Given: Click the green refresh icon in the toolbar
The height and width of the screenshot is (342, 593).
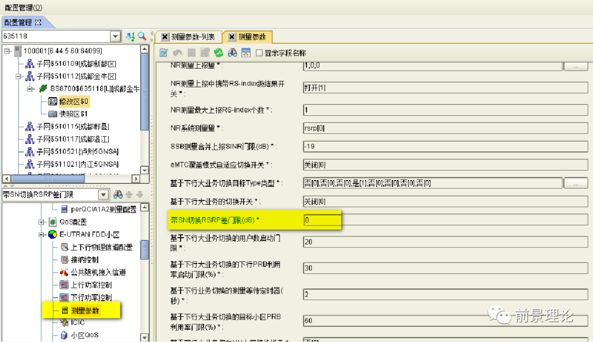Looking at the screenshot, I should point(218,53).
